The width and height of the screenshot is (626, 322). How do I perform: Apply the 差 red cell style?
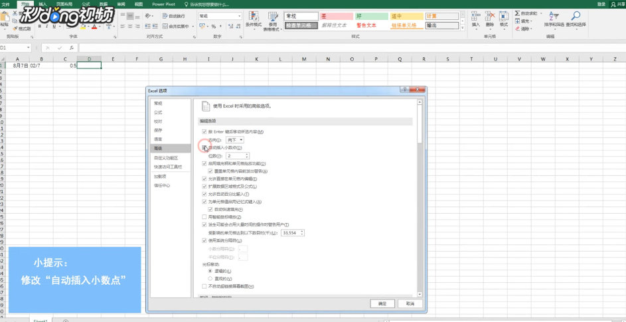(336, 16)
